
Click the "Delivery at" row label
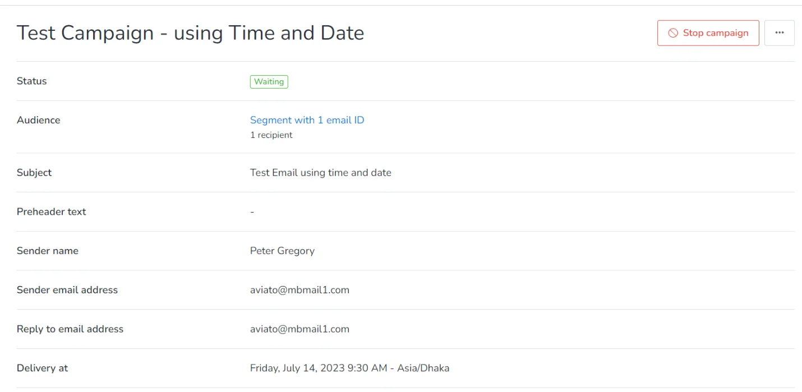click(x=42, y=368)
